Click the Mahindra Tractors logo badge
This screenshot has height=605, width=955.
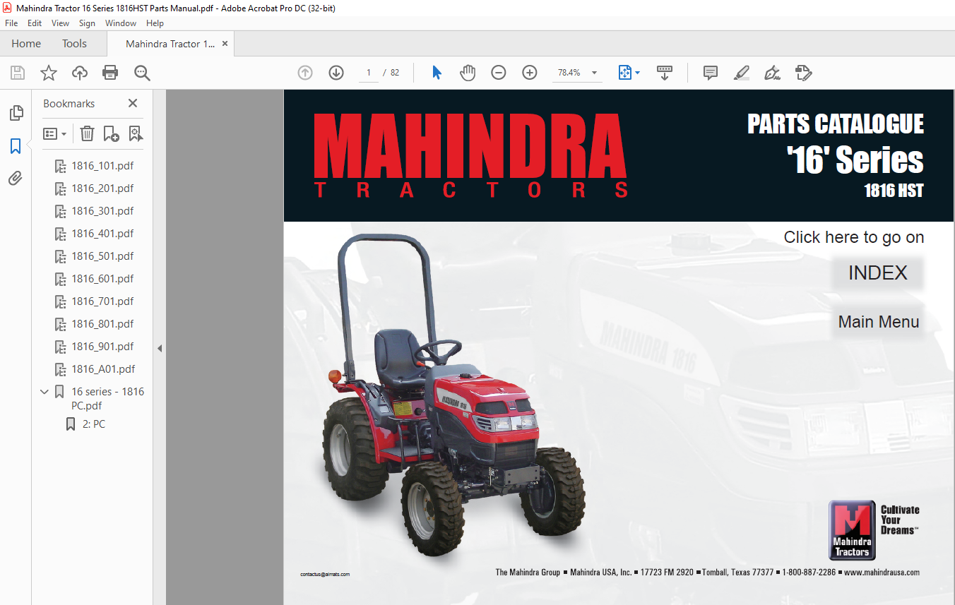[x=852, y=530]
